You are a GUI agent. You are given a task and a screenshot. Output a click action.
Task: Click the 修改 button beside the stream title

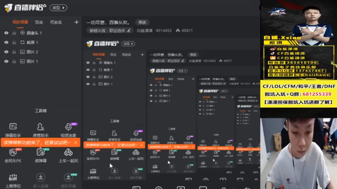pyautogui.click(x=142, y=22)
